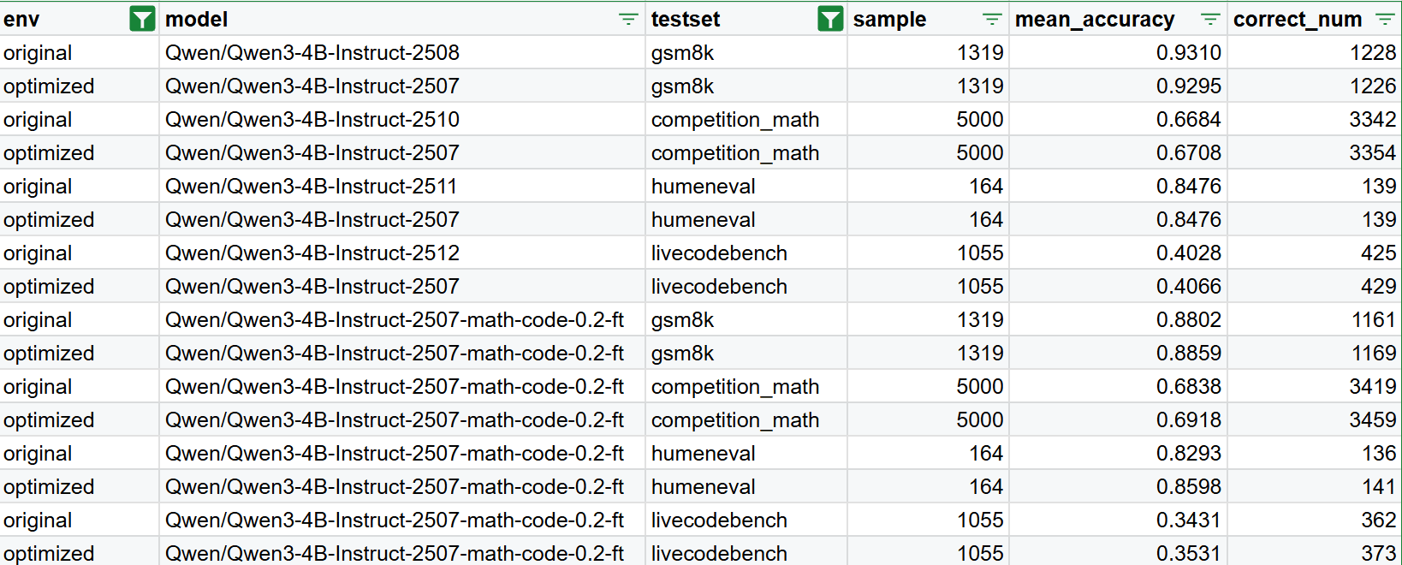Viewport: 1402px width, 565px height.
Task: Select correct_num cell 3342
Action: click(1315, 119)
